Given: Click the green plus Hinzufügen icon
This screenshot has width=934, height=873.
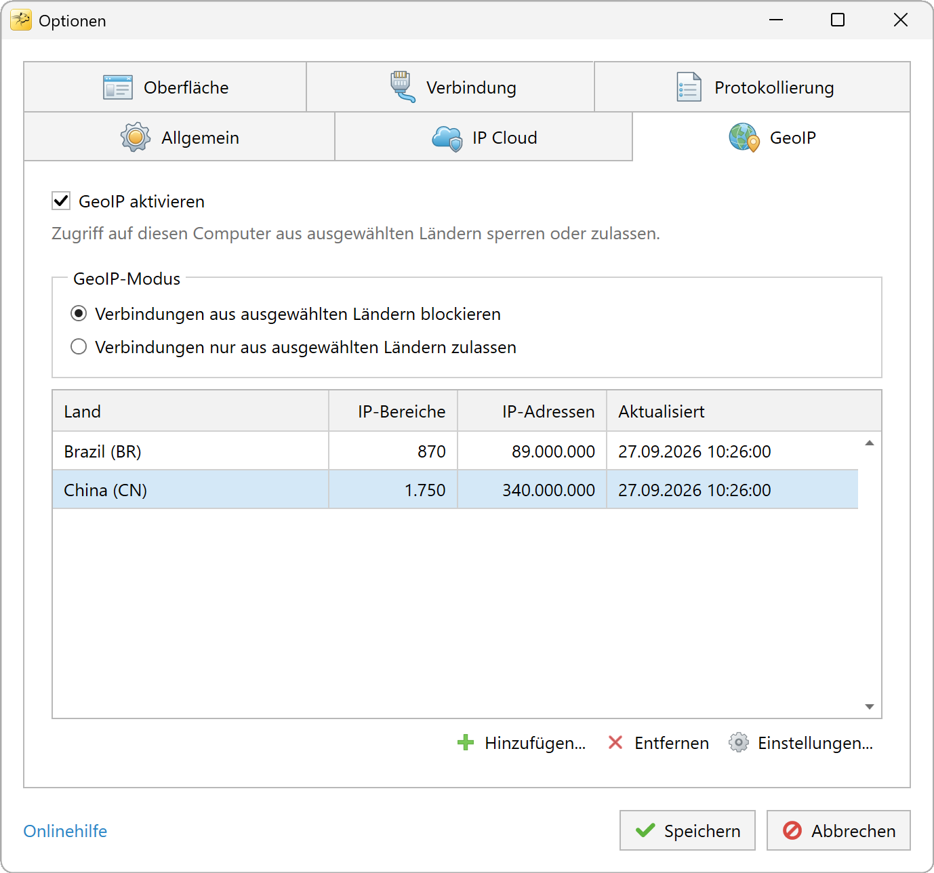Looking at the screenshot, I should pos(466,743).
